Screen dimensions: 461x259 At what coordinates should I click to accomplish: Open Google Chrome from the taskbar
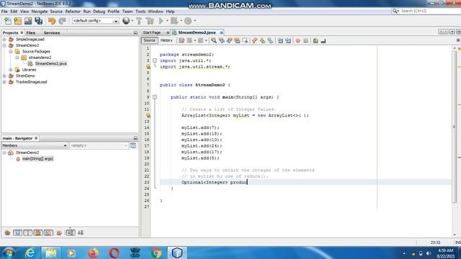[156, 253]
